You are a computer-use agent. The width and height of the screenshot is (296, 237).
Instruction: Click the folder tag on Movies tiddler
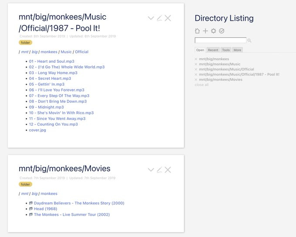point(26,184)
